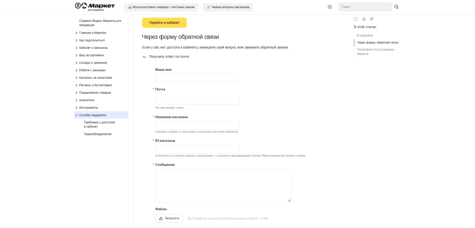The image size is (475, 228).
Task: Open Новые витрины магазинов banner
Action: [x=228, y=7]
